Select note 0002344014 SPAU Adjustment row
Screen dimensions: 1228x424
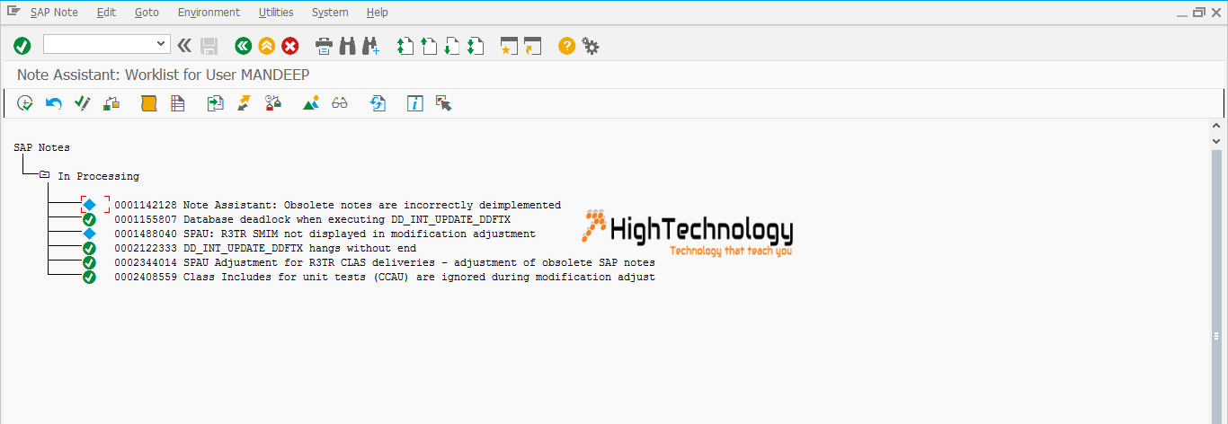pos(385,262)
